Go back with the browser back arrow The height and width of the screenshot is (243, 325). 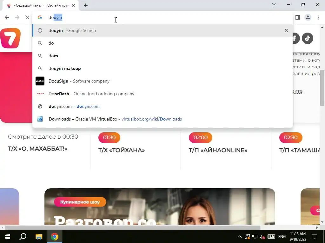[7, 18]
